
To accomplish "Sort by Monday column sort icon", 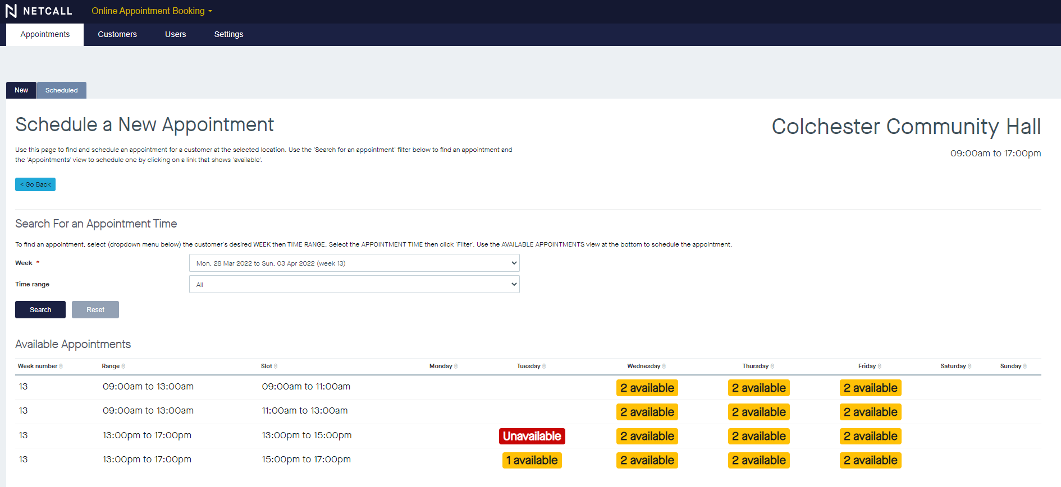I will [456, 367].
